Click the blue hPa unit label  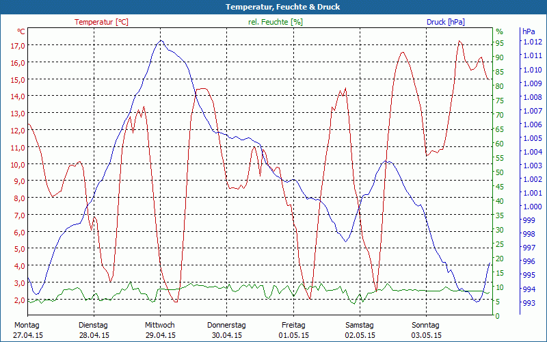tap(529, 31)
